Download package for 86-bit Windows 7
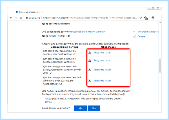The width and height of the screenshot is (169, 120). click(102, 52)
